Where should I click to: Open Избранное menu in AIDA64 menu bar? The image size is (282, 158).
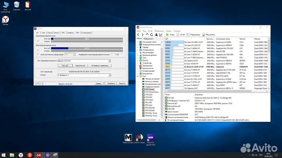[x=159, y=31]
